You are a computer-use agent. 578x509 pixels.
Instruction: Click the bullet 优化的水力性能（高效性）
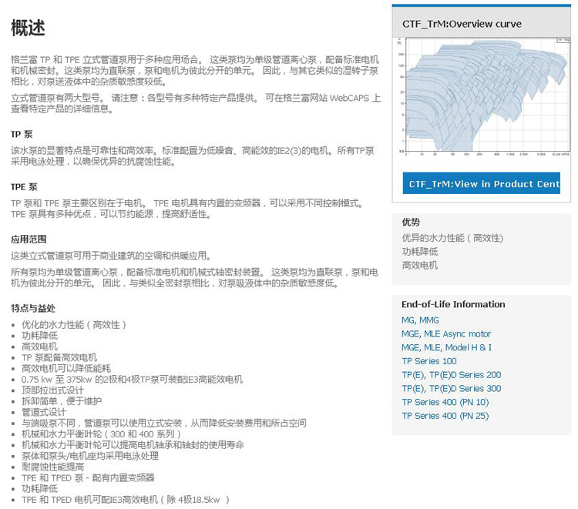[74, 324]
